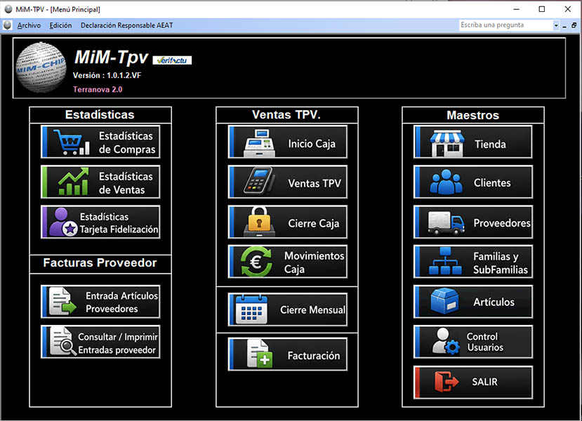
Task: Click the Facturación document plus icon
Action: click(x=260, y=354)
